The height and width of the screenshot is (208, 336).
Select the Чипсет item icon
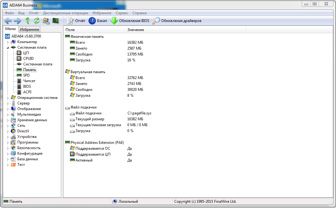pyautogui.click(x=19, y=81)
